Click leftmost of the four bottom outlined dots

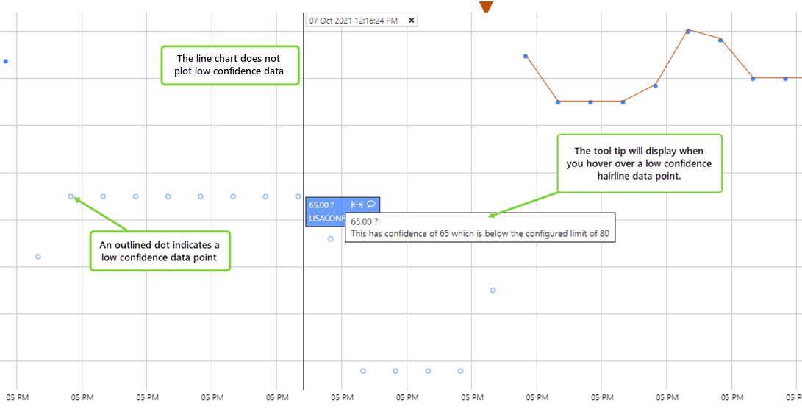pyautogui.click(x=363, y=371)
